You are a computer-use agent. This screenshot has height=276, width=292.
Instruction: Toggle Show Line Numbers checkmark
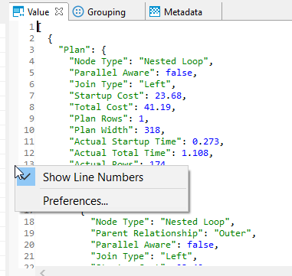26,177
